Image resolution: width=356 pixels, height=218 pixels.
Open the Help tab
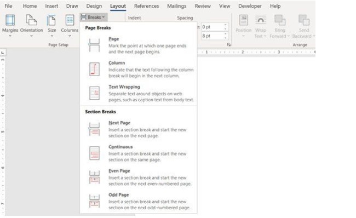275,6
